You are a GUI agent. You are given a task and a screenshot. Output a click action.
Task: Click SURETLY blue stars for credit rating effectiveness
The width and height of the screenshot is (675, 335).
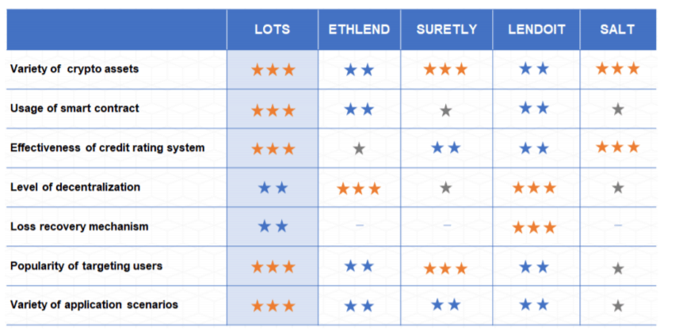coord(445,148)
